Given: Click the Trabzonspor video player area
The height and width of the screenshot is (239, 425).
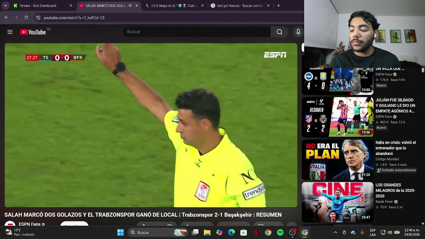Looking at the screenshot, I should tap(151, 125).
